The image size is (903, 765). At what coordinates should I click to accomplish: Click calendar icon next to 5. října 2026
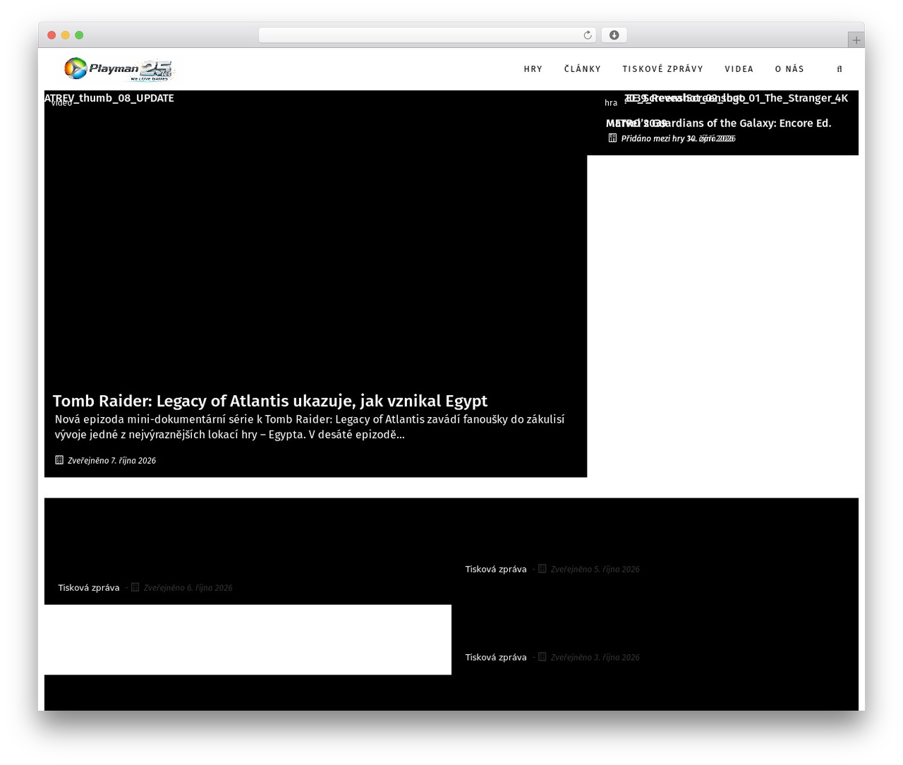pyautogui.click(x=543, y=569)
